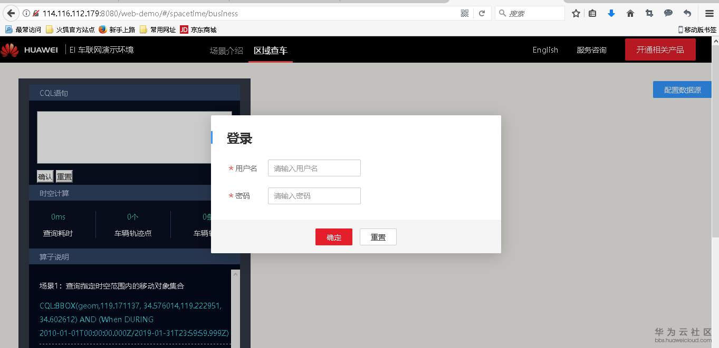Click the red 确定 button in login dialog

[333, 237]
